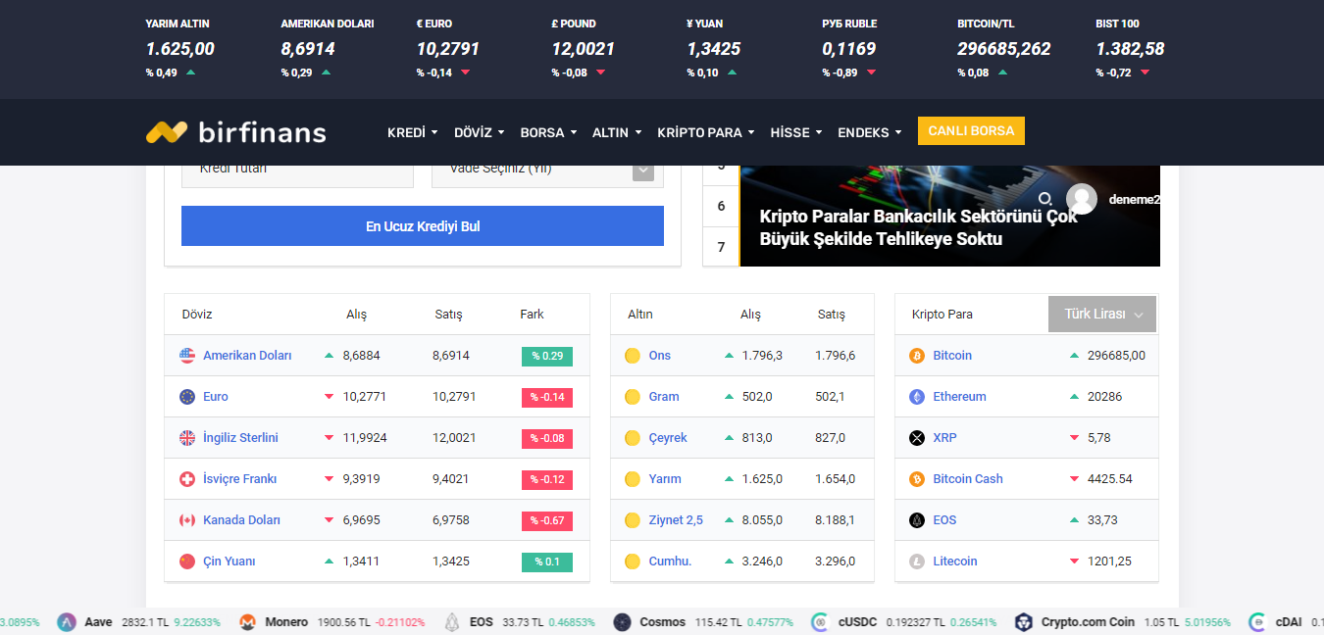Open the HİSSE menu
Screen dimensions: 1324x635
click(796, 132)
